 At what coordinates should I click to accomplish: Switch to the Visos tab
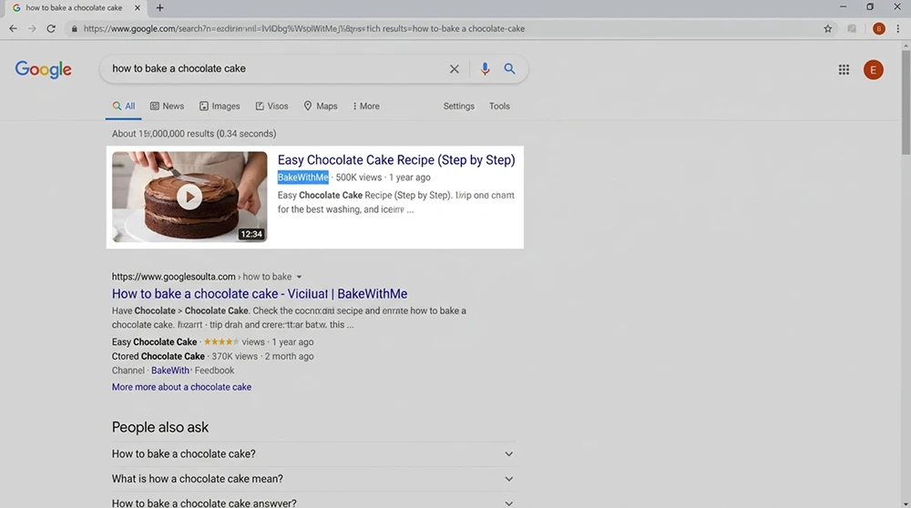(271, 107)
